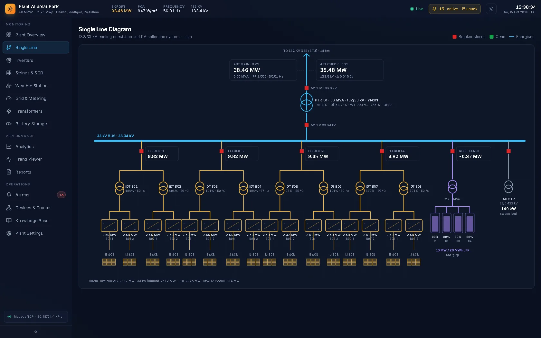This screenshot has height=338, width=541.
Task: Select the IDT B05 transformer symbol
Action: coord(280,188)
